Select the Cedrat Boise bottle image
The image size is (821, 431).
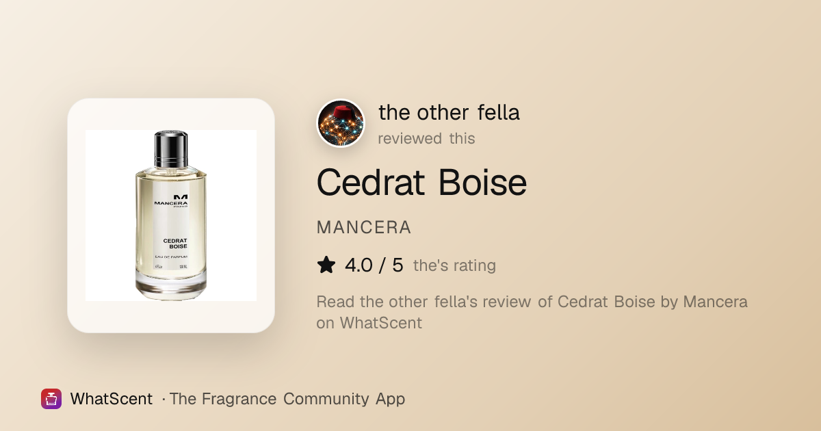pos(171,215)
